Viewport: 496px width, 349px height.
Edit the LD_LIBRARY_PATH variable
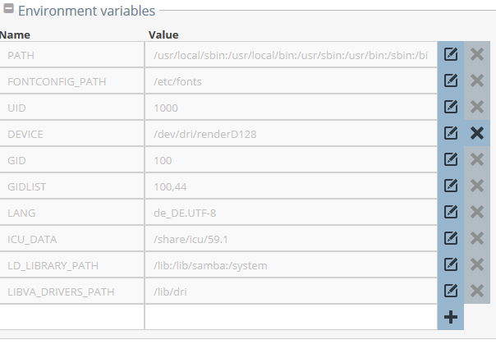451,264
